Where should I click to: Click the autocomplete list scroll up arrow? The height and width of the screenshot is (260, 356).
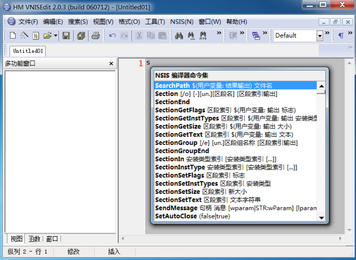(x=321, y=86)
